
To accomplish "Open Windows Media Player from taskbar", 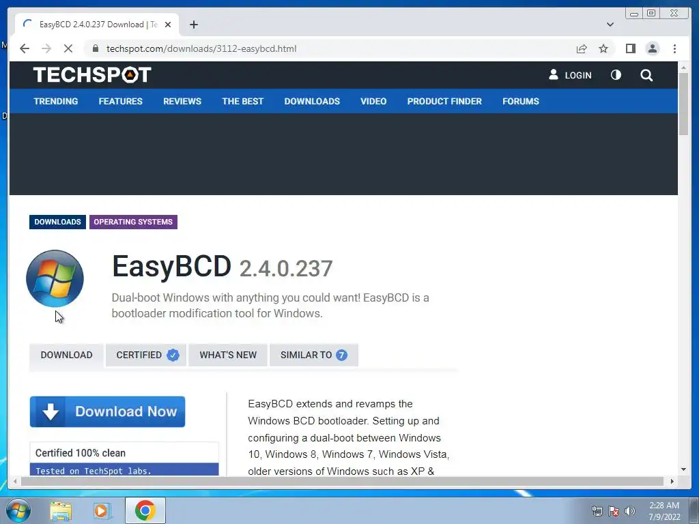I will (102, 510).
